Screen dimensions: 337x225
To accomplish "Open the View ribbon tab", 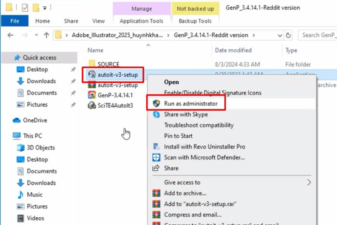I will click(x=98, y=21).
